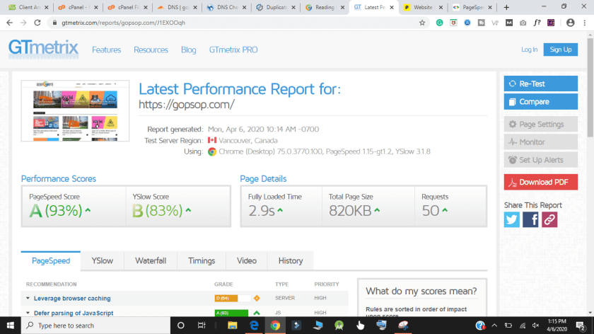Switch to the Website tab
This screenshot has width=594, height=334.
tap(423, 7)
